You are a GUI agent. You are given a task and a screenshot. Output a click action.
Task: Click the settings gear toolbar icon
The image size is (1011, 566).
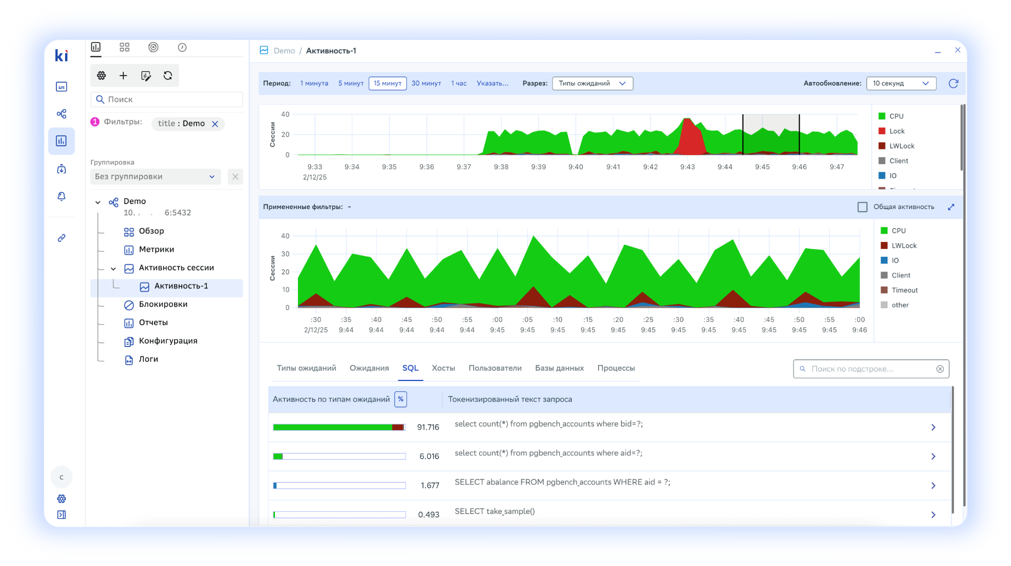(101, 76)
